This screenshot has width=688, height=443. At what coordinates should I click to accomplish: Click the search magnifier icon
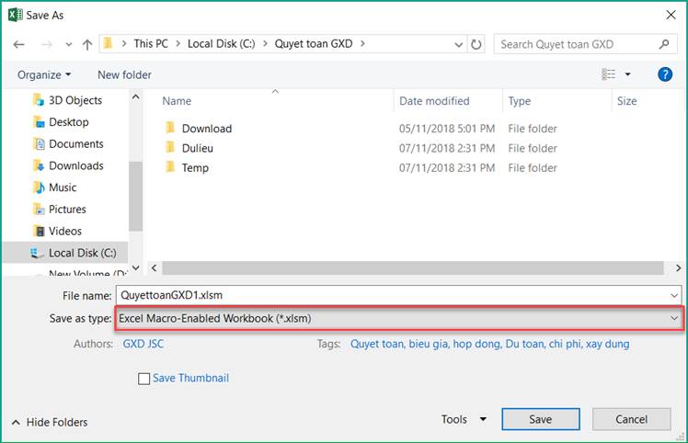click(664, 43)
